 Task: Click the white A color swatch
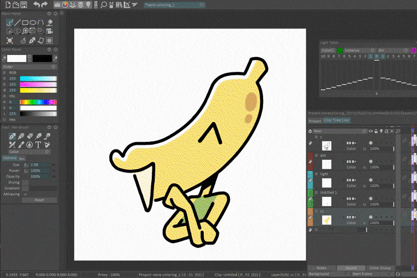point(16,58)
